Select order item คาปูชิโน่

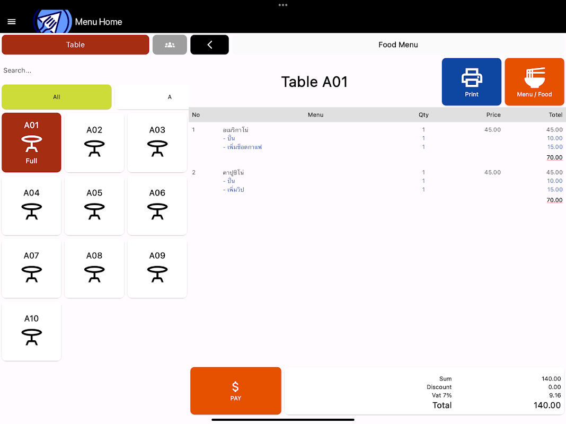233,172
